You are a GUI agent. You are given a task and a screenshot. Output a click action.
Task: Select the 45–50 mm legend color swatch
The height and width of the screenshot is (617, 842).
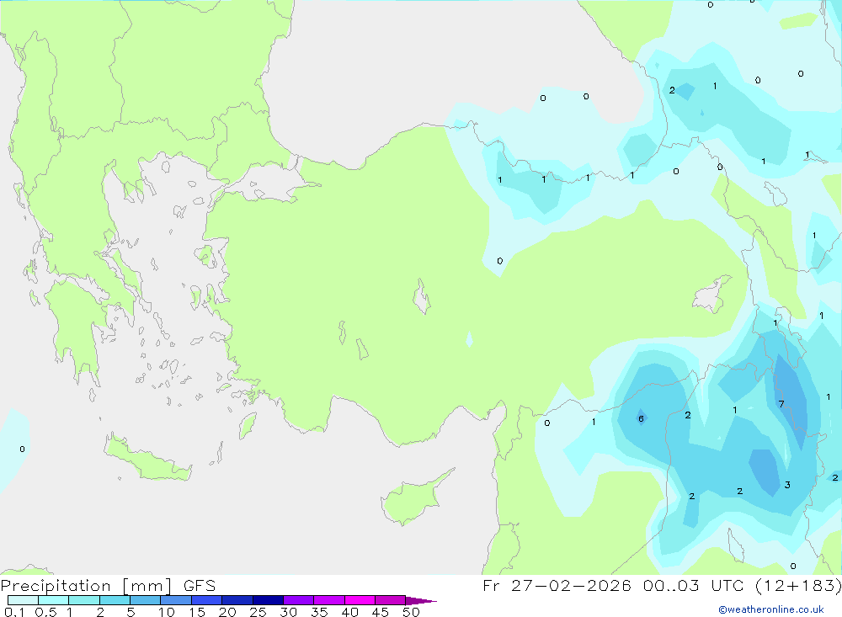pyautogui.click(x=391, y=600)
